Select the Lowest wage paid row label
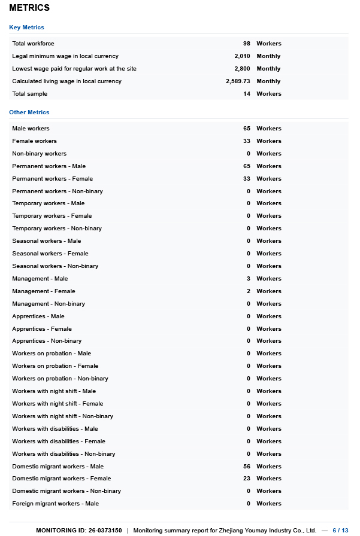The image size is (360, 536). click(x=74, y=69)
